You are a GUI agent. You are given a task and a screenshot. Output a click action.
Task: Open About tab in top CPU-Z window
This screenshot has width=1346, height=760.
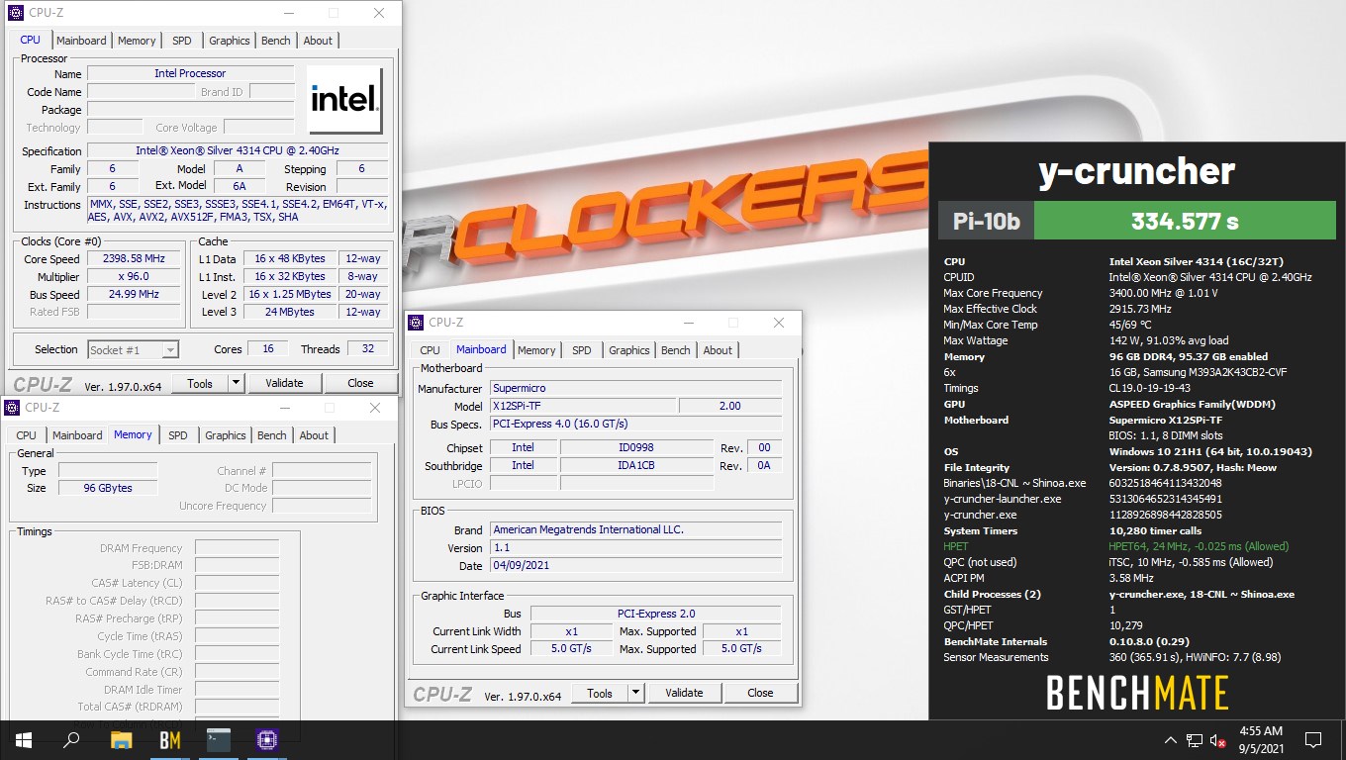point(318,41)
